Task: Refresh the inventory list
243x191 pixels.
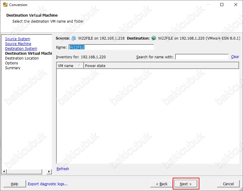Action: pyautogui.click(x=63, y=169)
